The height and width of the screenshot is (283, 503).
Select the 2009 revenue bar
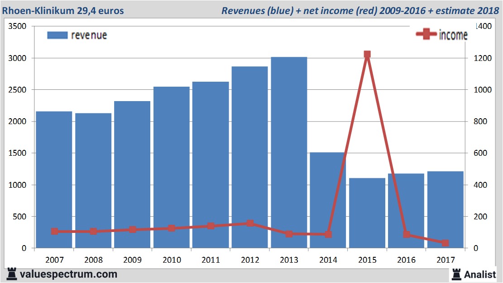(x=132, y=175)
